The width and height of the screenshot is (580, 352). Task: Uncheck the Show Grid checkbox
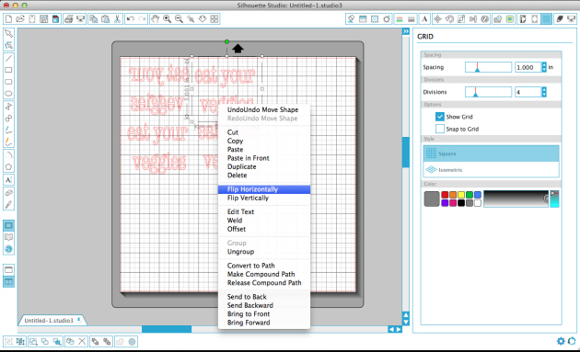440,117
